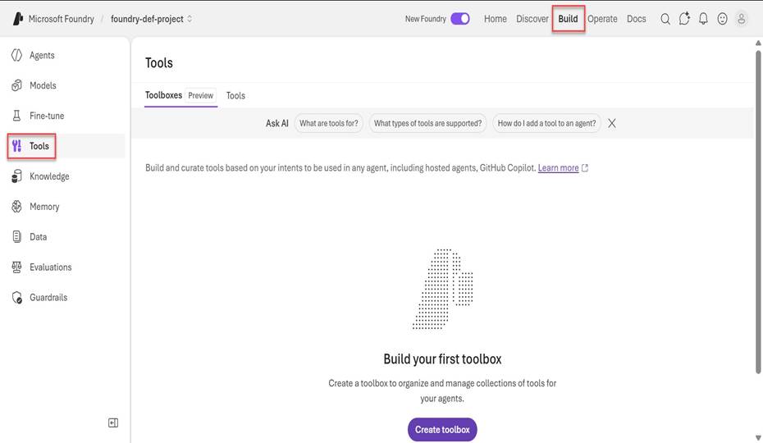The width and height of the screenshot is (763, 443).
Task: Open the Agents sidebar icon
Action: 16,56
